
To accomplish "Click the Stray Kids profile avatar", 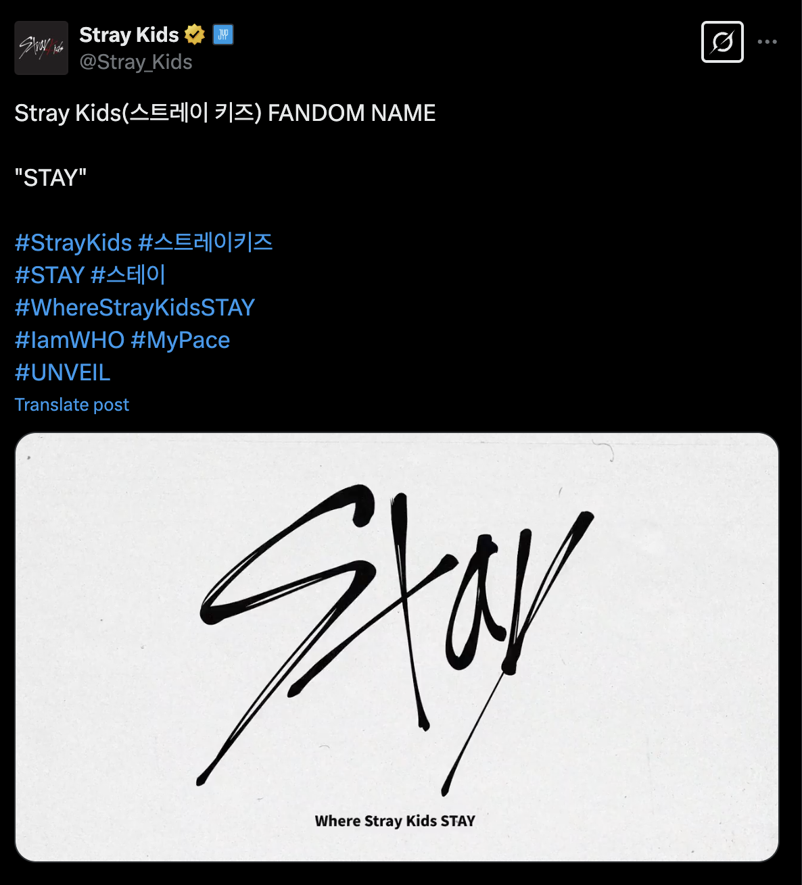I will click(x=41, y=48).
